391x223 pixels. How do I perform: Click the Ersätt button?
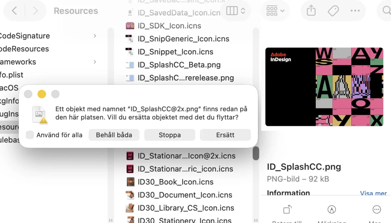225,135
